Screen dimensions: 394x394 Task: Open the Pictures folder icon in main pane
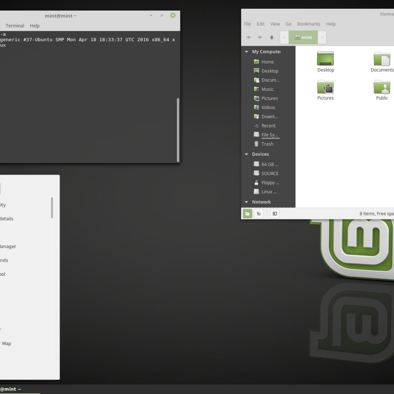coord(326,90)
